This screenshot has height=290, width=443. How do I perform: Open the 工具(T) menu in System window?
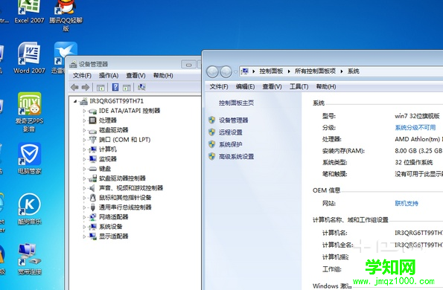click(299, 86)
